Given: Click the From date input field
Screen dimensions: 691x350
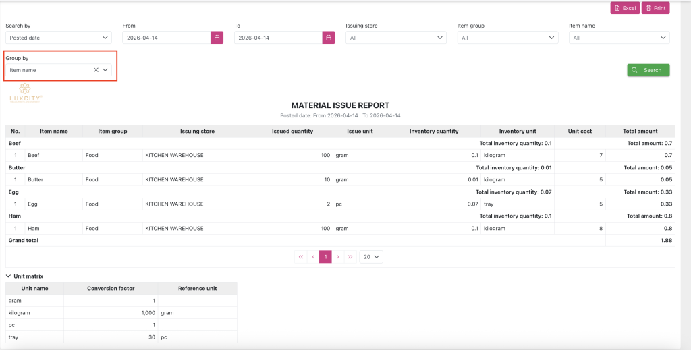Looking at the screenshot, I should point(167,38).
